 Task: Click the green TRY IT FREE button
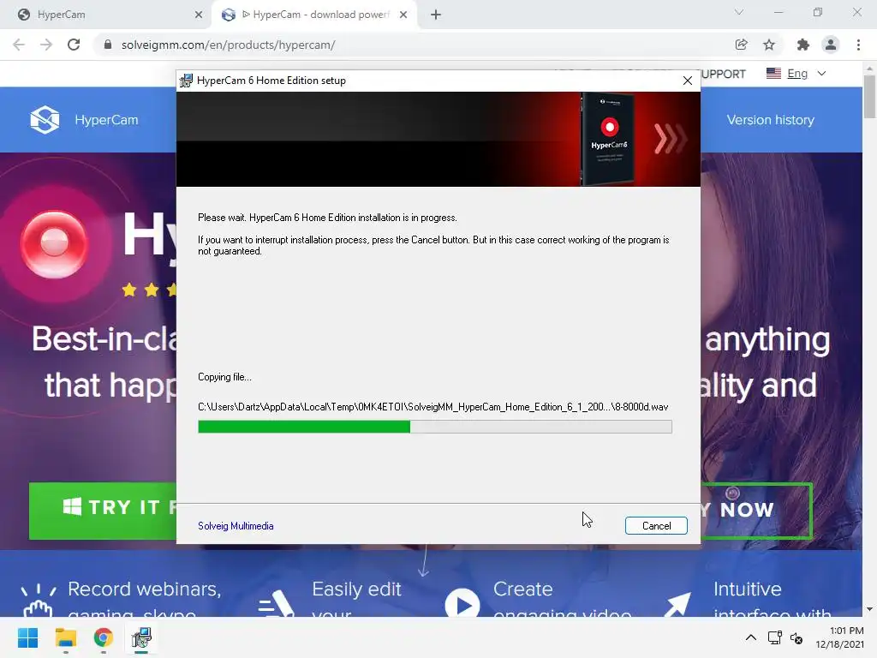click(x=103, y=511)
